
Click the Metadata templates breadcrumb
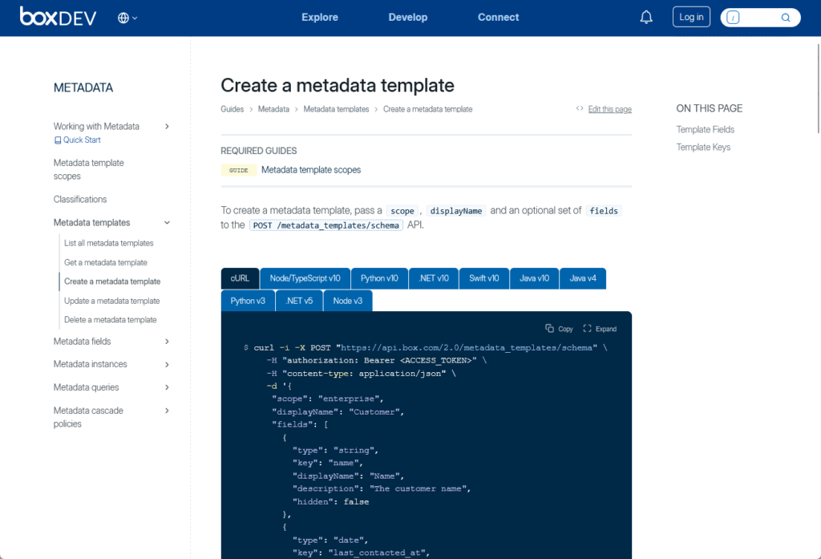tap(336, 109)
